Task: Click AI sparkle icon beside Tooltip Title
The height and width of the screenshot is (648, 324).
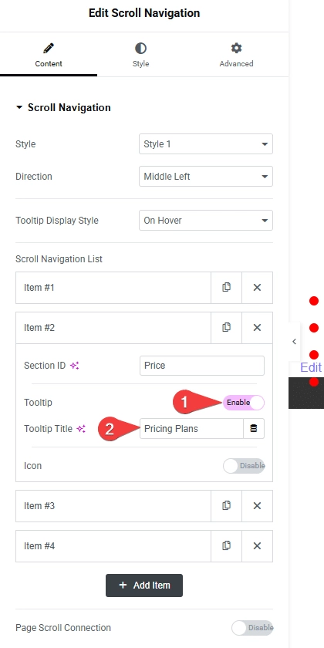Action: [82, 429]
